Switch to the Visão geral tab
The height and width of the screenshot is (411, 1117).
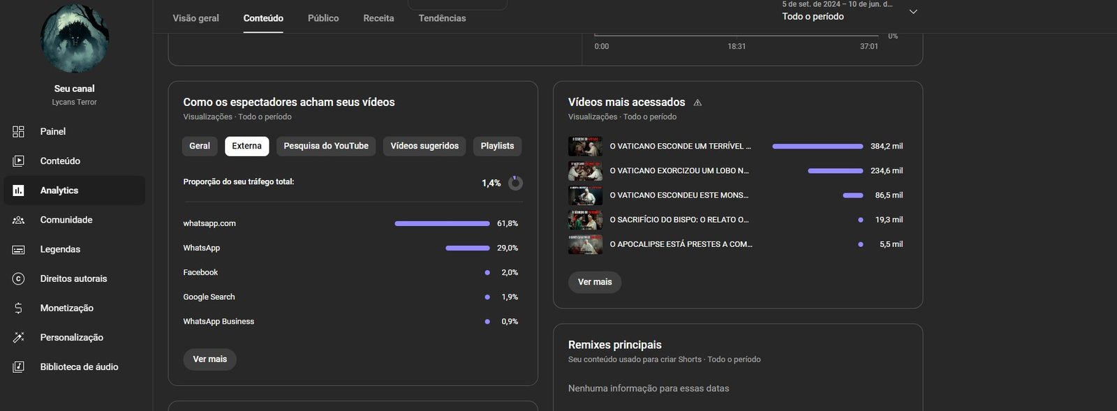(195, 18)
